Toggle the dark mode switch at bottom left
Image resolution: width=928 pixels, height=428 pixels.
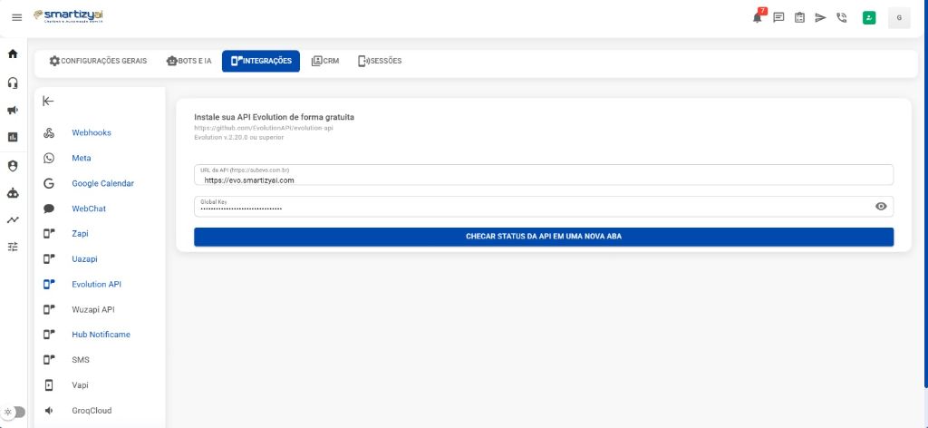(14, 412)
